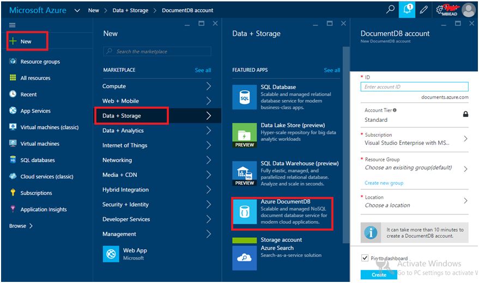Select SQL Data Warehouse preview icon
This screenshot has width=479, height=283.
pyautogui.click(x=244, y=174)
